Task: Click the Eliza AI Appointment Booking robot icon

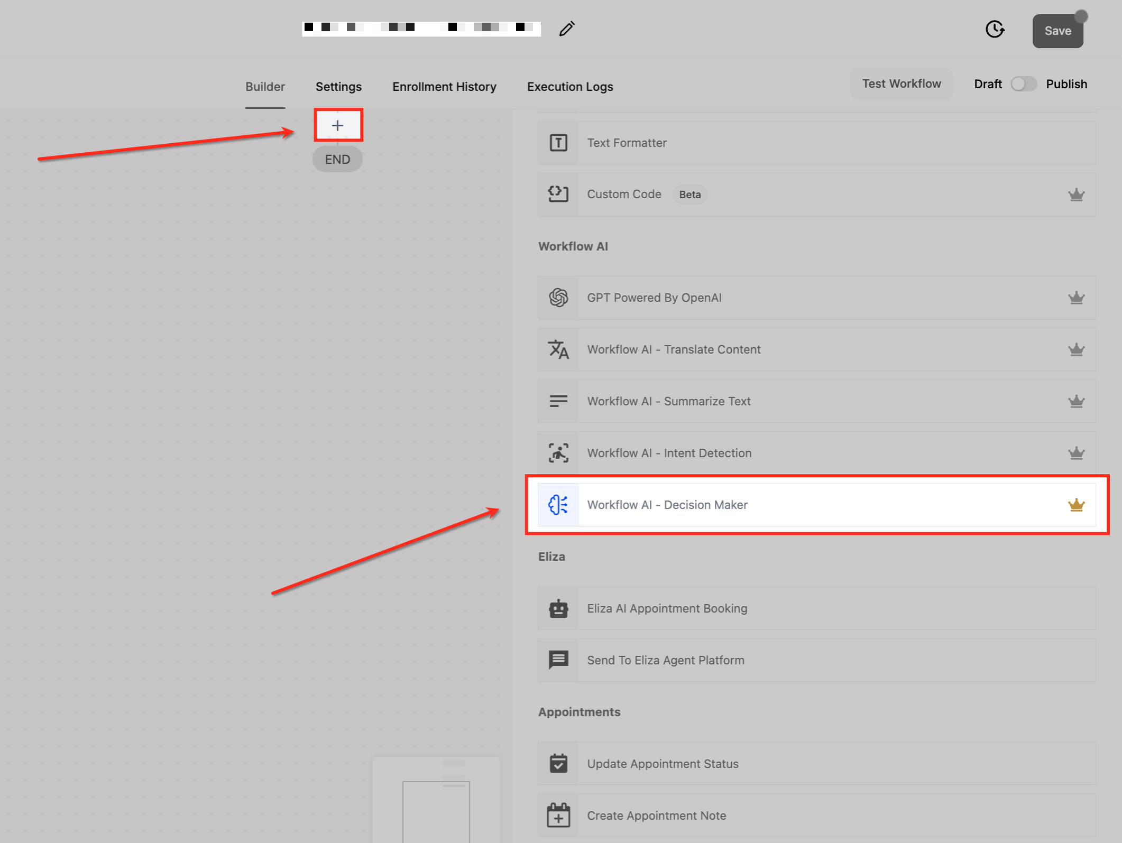Action: (x=558, y=608)
